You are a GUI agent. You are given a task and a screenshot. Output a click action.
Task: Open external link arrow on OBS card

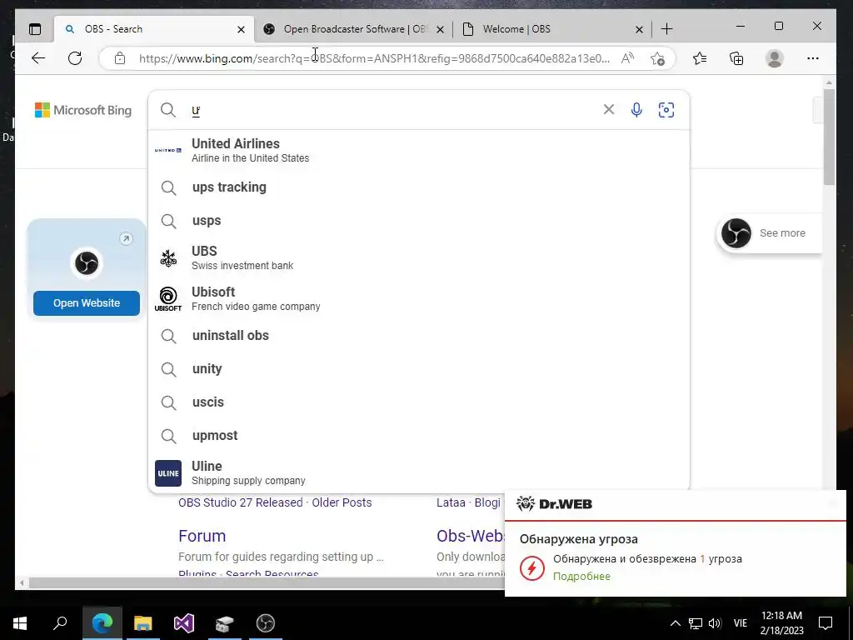126,238
